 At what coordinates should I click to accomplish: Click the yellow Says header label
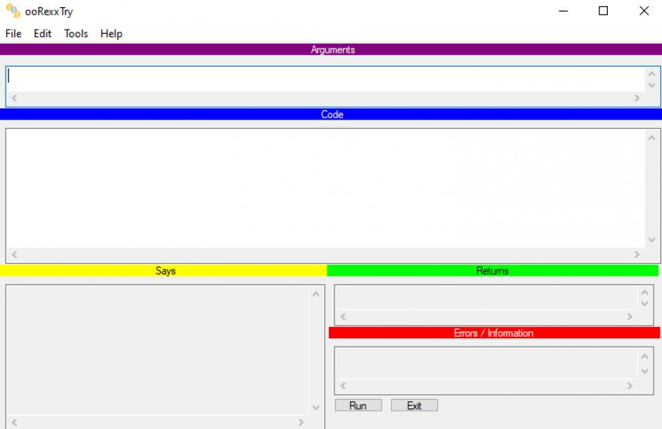coord(165,271)
